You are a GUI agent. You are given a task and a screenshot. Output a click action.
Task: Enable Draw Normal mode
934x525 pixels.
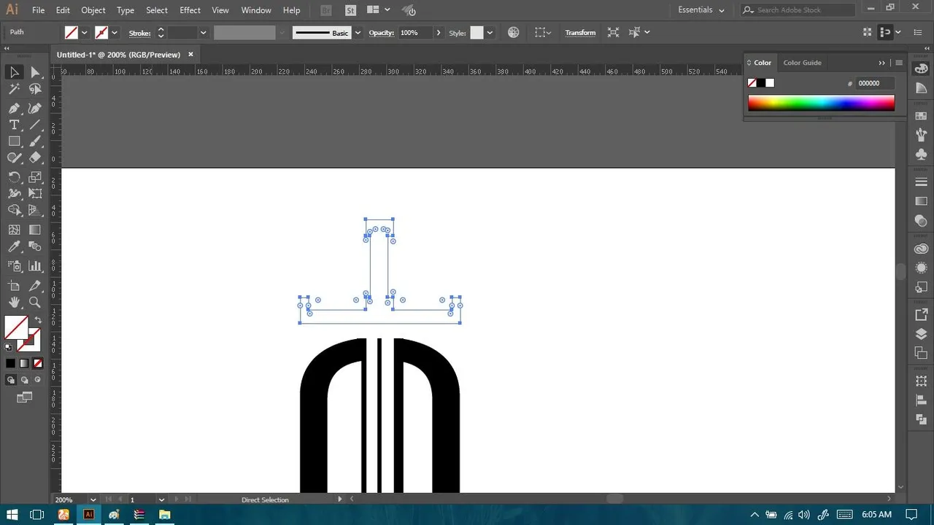(10, 380)
